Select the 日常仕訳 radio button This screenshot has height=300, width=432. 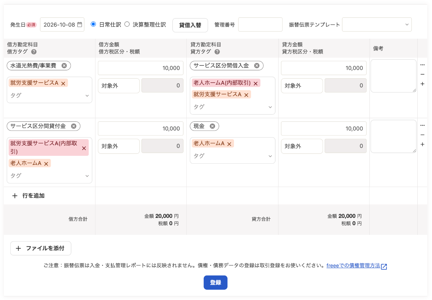pyautogui.click(x=93, y=24)
